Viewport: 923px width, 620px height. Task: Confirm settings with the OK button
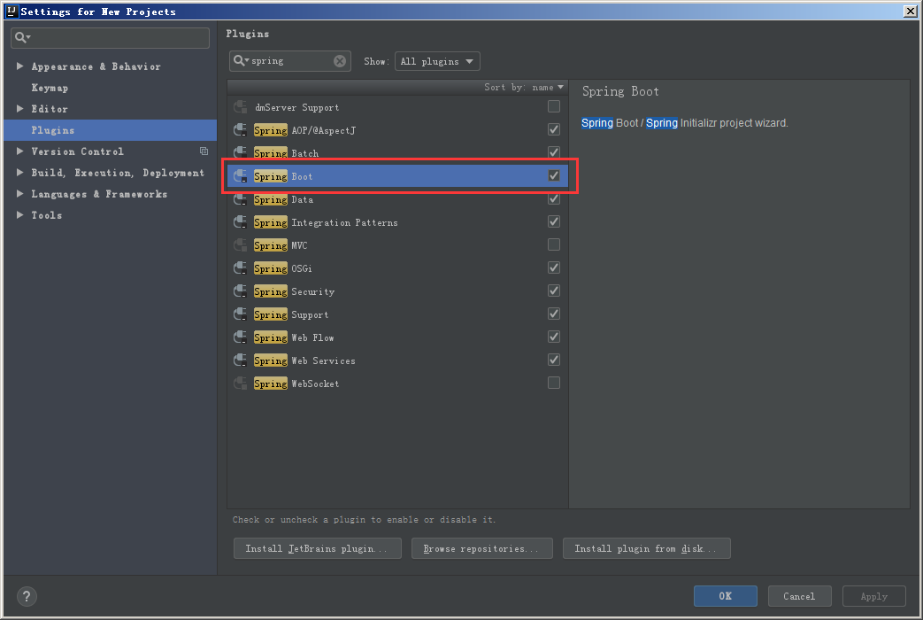726,596
